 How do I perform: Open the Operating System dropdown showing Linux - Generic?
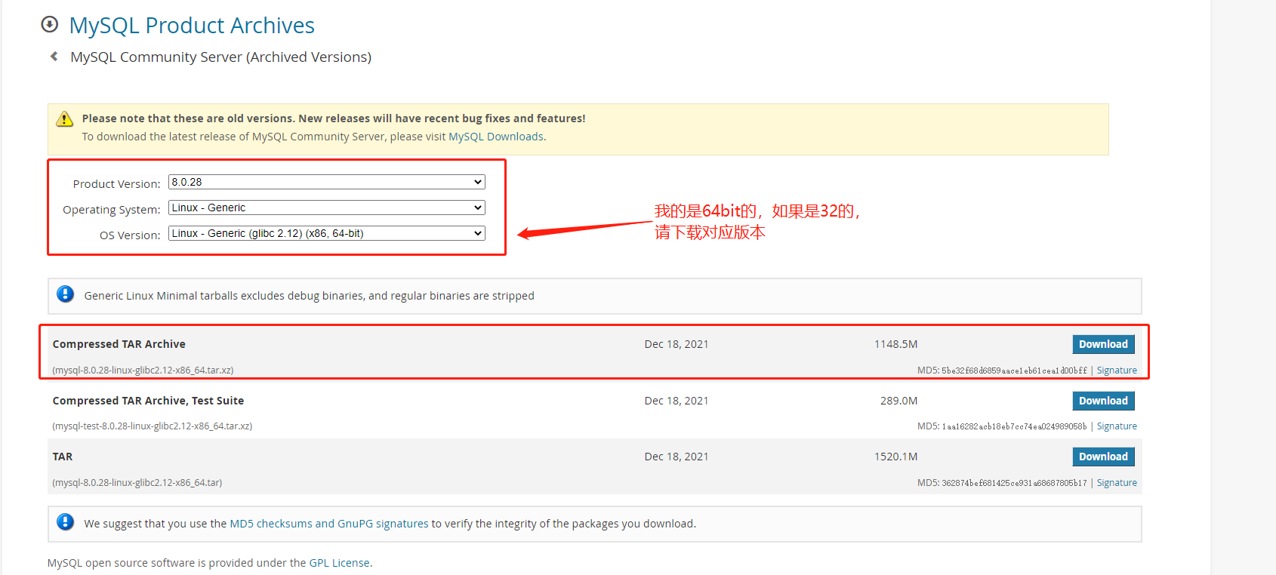(x=327, y=208)
